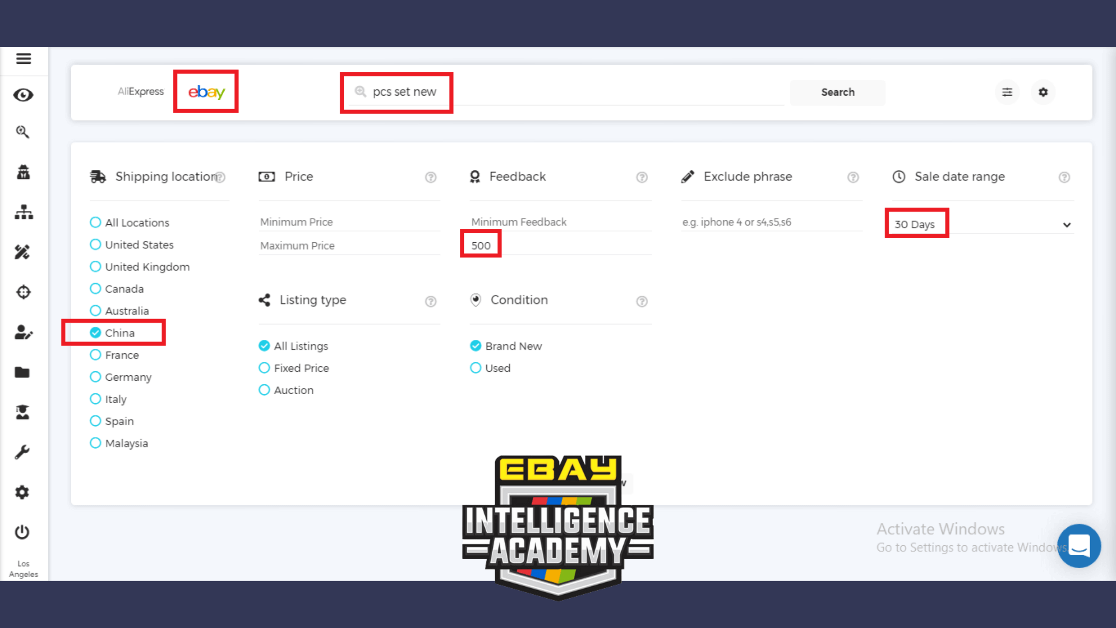Expand the Sale date range dropdown arrow
Image resolution: width=1116 pixels, height=628 pixels.
pos(1067,225)
